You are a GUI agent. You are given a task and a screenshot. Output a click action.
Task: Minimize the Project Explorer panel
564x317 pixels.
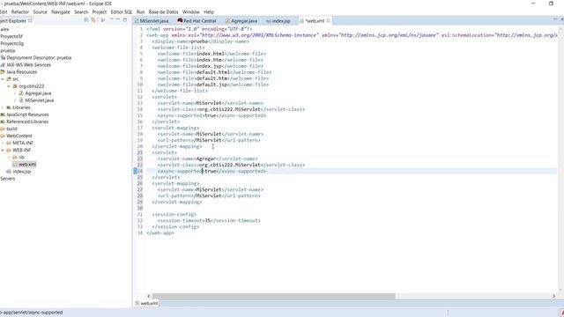(x=118, y=19)
